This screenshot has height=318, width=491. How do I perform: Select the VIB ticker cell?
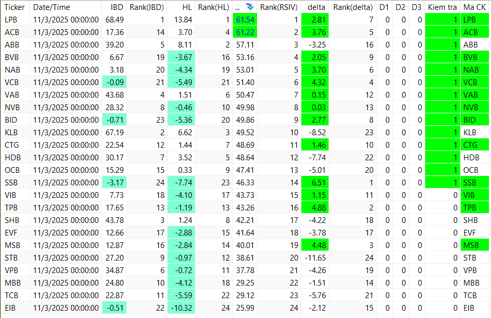15,195
